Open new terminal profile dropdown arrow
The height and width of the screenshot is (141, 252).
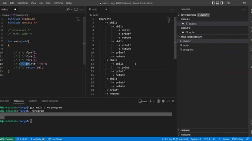154,101
